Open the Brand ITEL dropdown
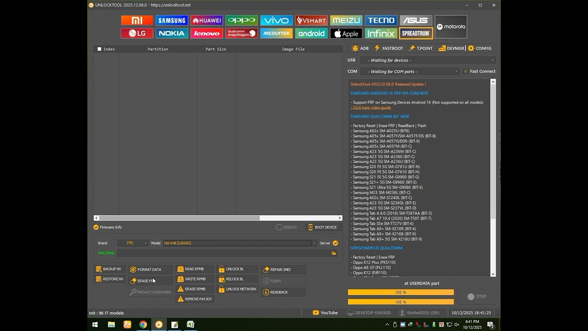 pyautogui.click(x=133, y=243)
